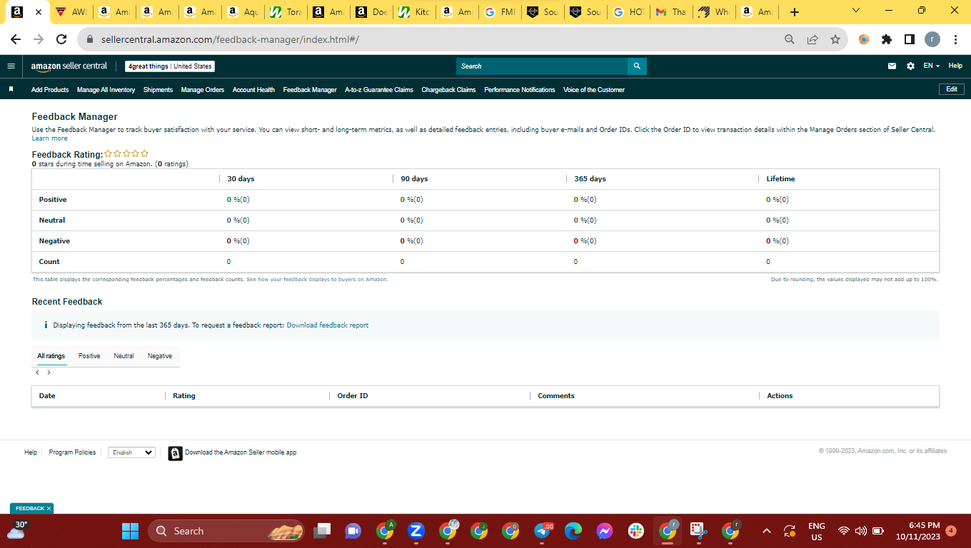Go to next feedback page arrow
The image size is (971, 548).
(49, 372)
